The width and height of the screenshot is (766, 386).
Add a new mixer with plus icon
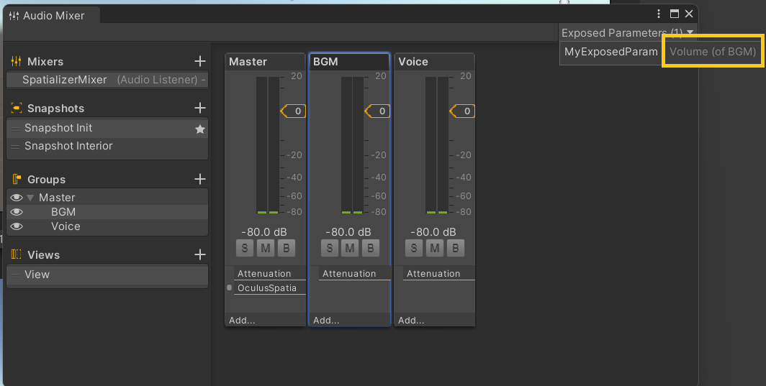pyautogui.click(x=200, y=61)
